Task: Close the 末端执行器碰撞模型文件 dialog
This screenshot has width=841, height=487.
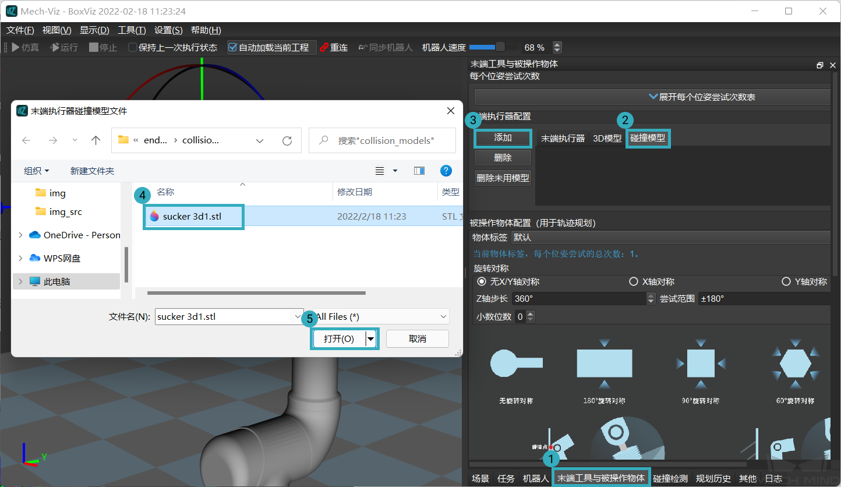Action: tap(450, 111)
